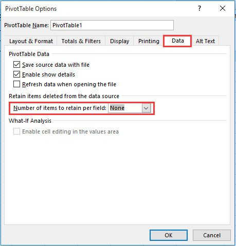The width and height of the screenshot is (236, 246).
Task: Expand the items to retain dropdown arrow
Action: coord(146,108)
